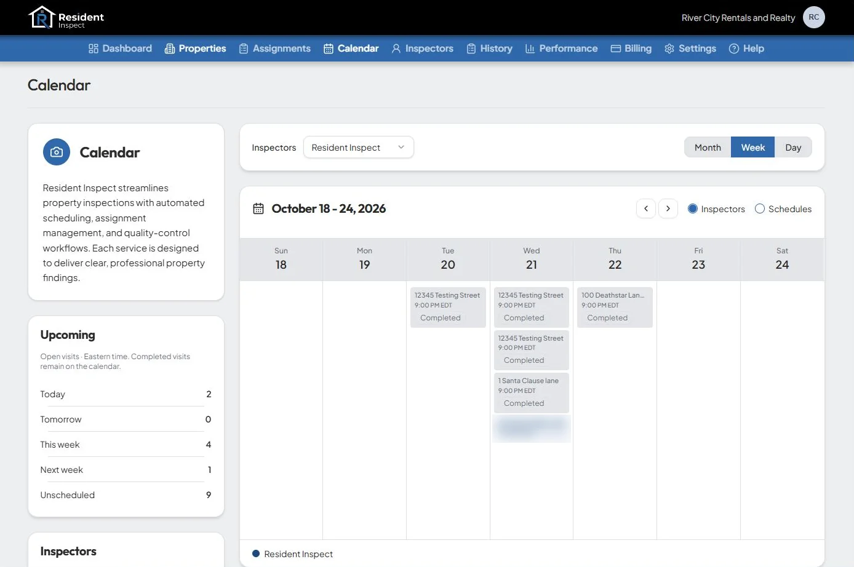The image size is (854, 567).
Task: Click the Billing card icon
Action: (615, 49)
